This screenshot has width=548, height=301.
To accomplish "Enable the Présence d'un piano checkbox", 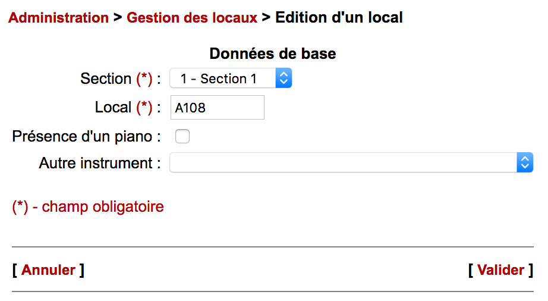I will (x=182, y=137).
